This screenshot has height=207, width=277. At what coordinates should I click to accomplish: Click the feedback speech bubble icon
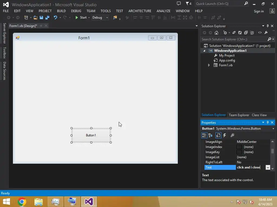coord(179,4)
